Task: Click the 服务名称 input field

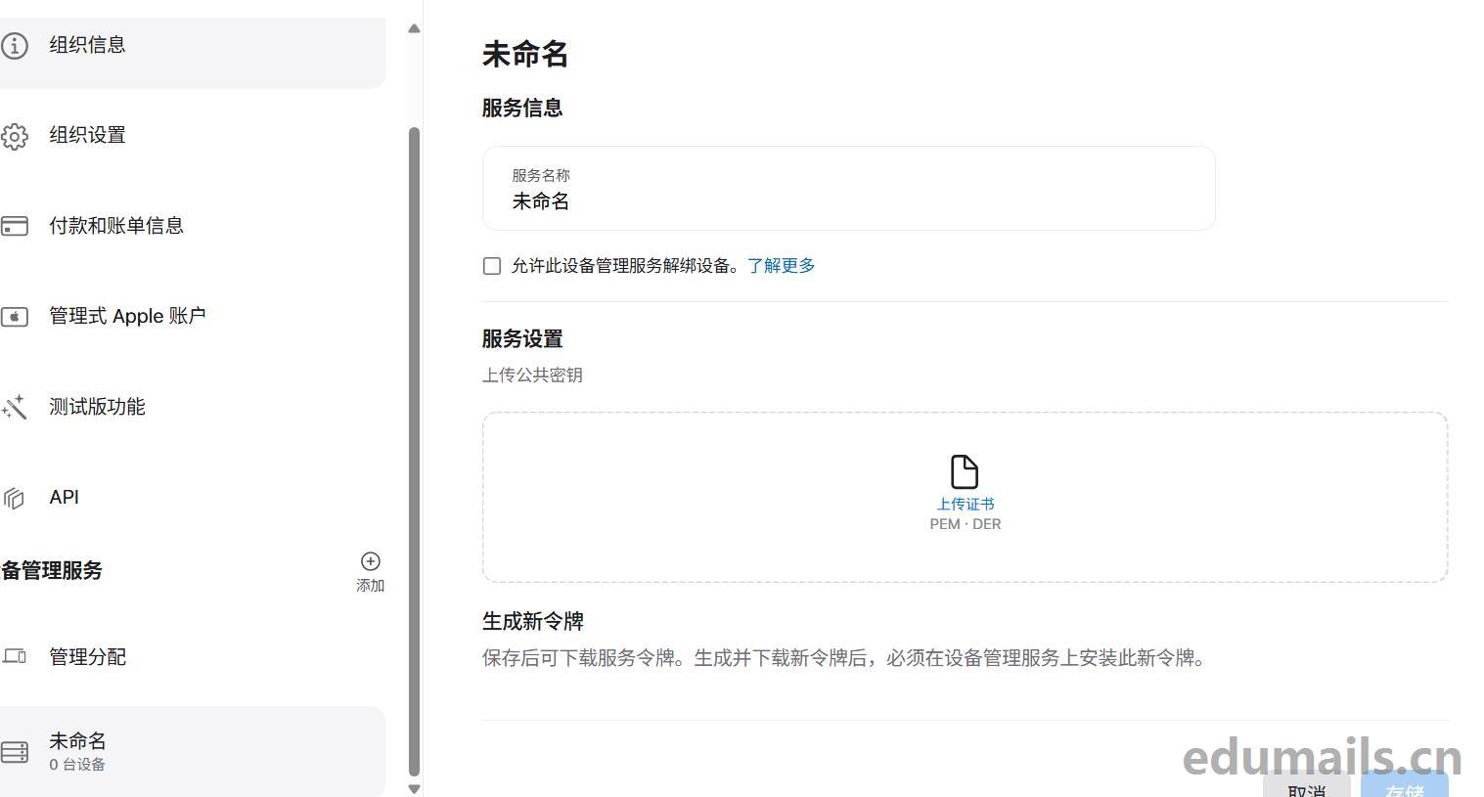Action: (848, 200)
